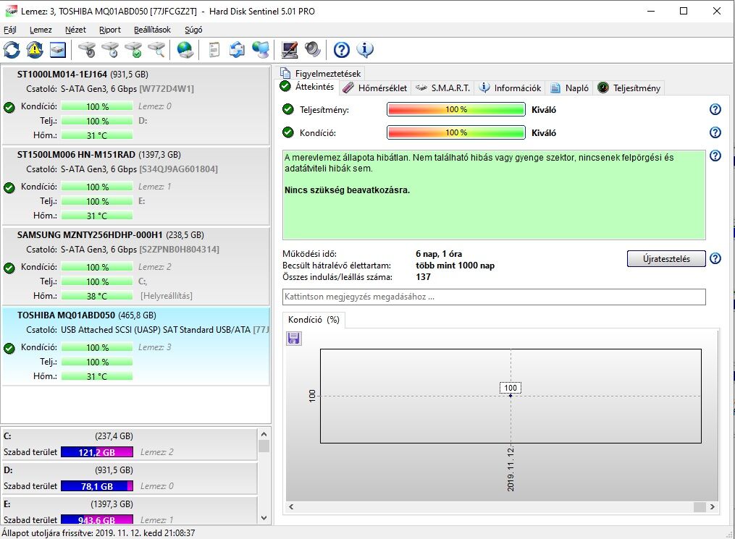735x539 pixels.
Task: Click the disk with green checkmark icon
Action: point(134,50)
